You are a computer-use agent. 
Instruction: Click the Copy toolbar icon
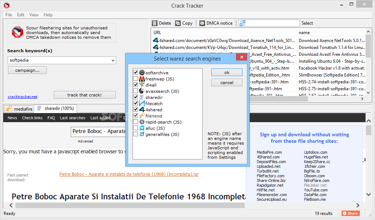(178, 23)
